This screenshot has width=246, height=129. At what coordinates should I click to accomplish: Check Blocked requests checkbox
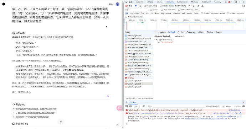(x=228, y=14)
